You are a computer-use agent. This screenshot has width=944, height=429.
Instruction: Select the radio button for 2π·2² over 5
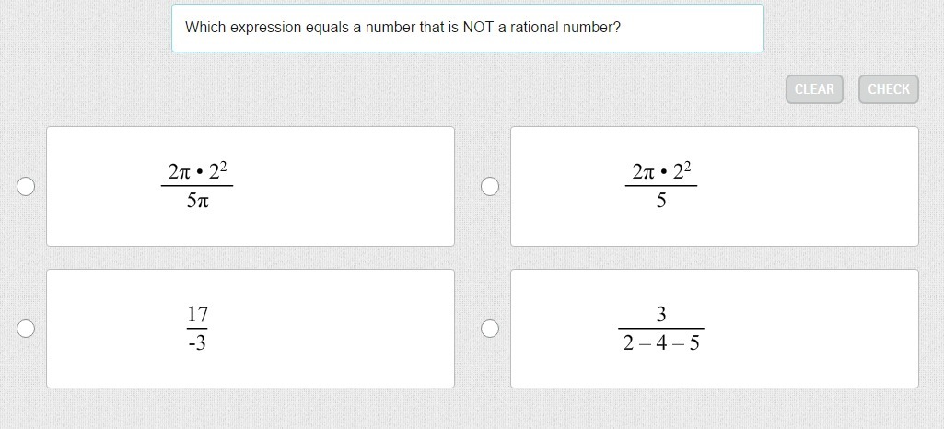[489, 187]
